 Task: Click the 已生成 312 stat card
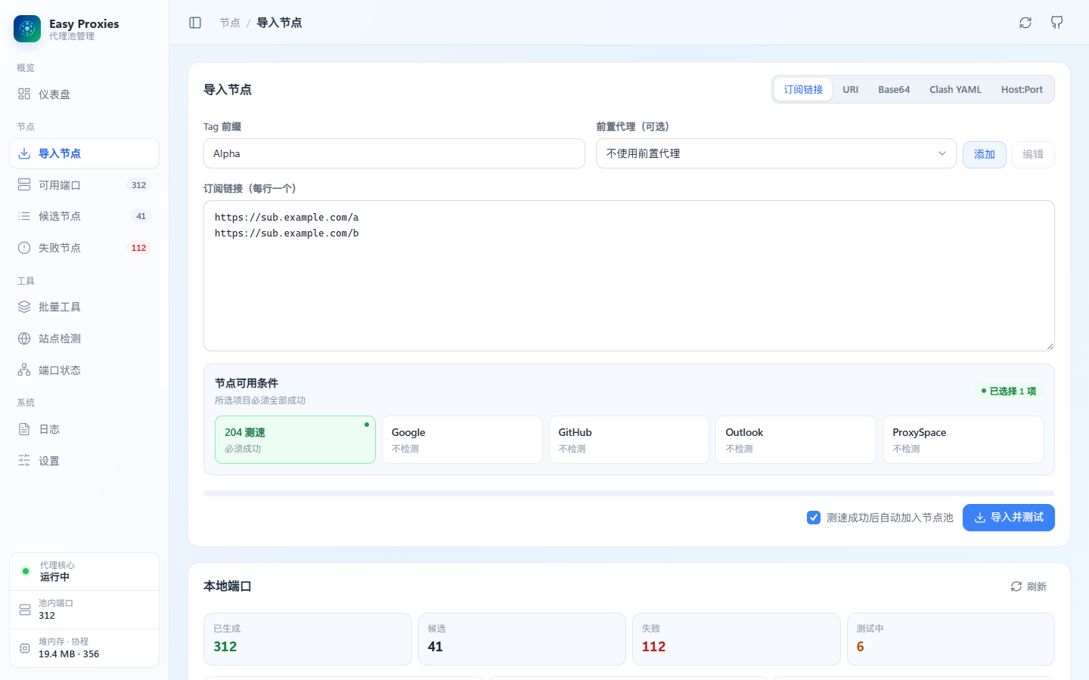pyautogui.click(x=308, y=639)
